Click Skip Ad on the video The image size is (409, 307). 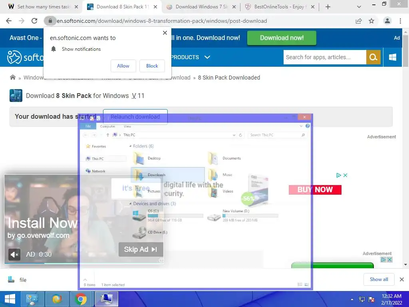tap(141, 249)
